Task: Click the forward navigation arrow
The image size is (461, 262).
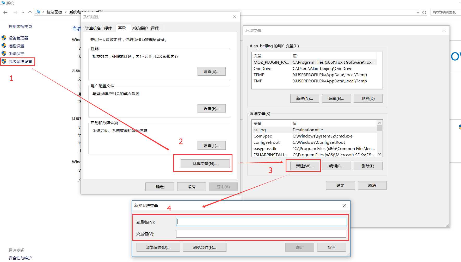Action: click(x=15, y=12)
